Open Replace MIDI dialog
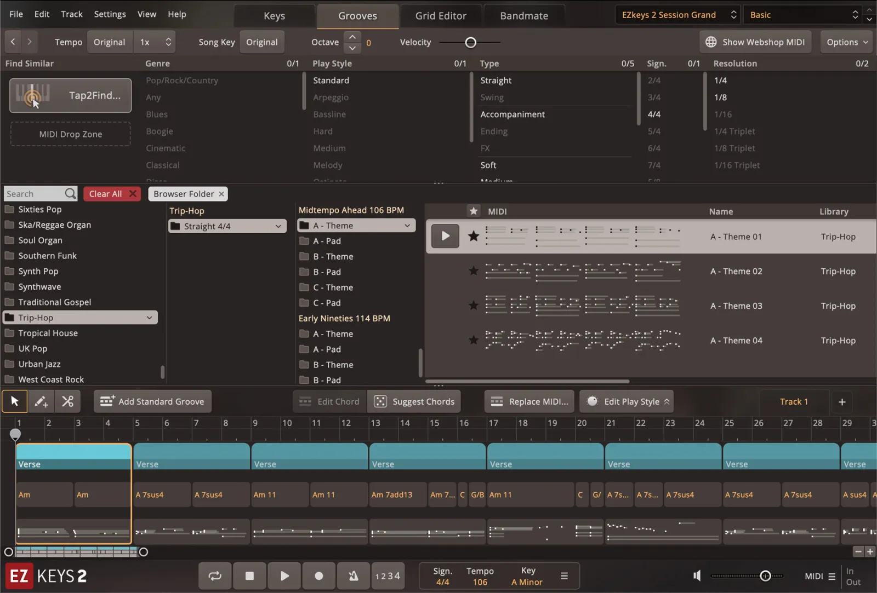 coord(529,401)
